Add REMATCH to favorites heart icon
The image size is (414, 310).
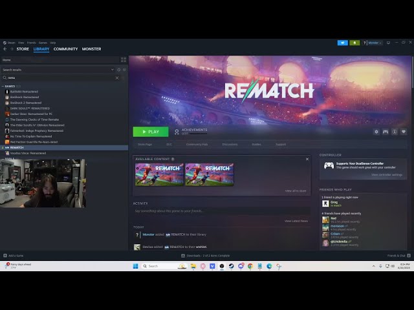tap(404, 132)
